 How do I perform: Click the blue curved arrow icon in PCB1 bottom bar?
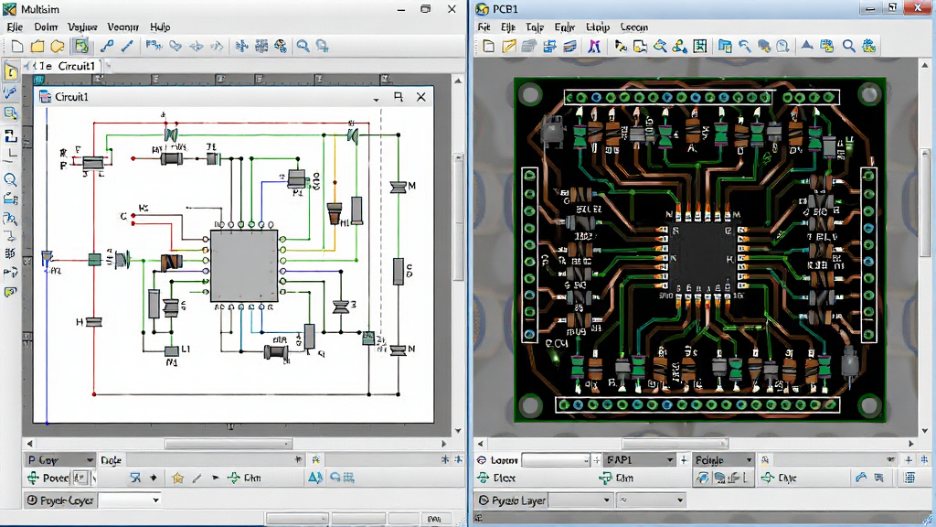(x=860, y=478)
